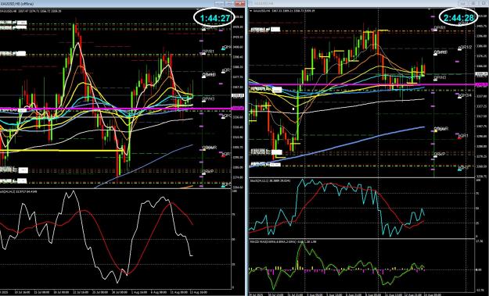Click QP/P pivot label on H8 chart

(x=207, y=171)
